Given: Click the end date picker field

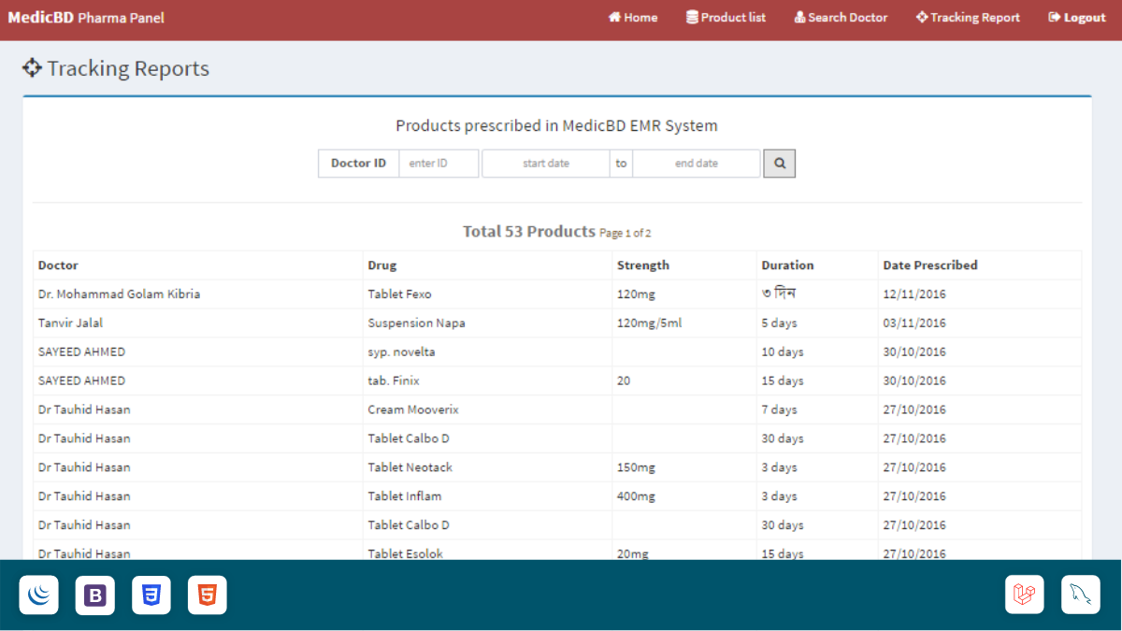Looking at the screenshot, I should (696, 163).
